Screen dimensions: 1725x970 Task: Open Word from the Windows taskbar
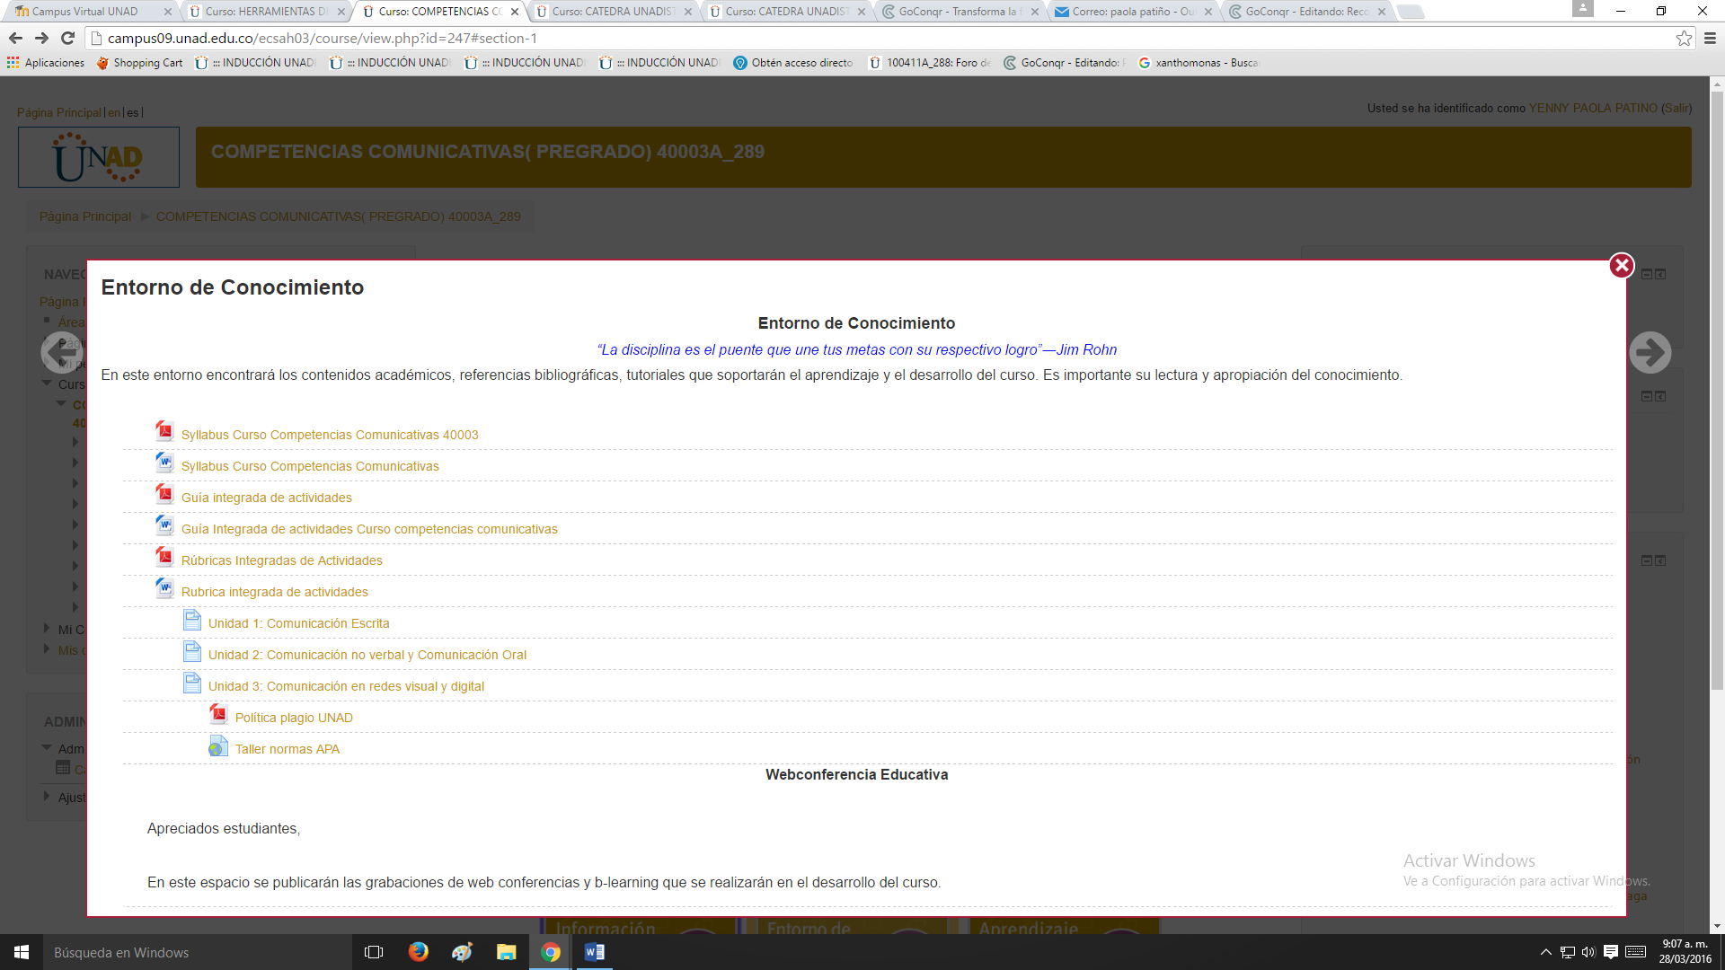click(594, 952)
